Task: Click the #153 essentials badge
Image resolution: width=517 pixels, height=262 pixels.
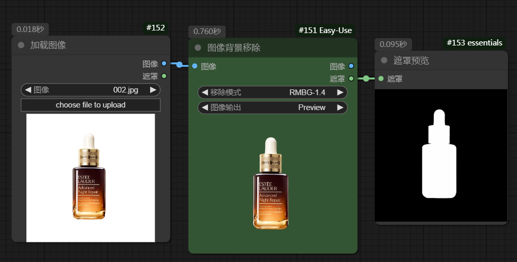Action: click(475, 43)
